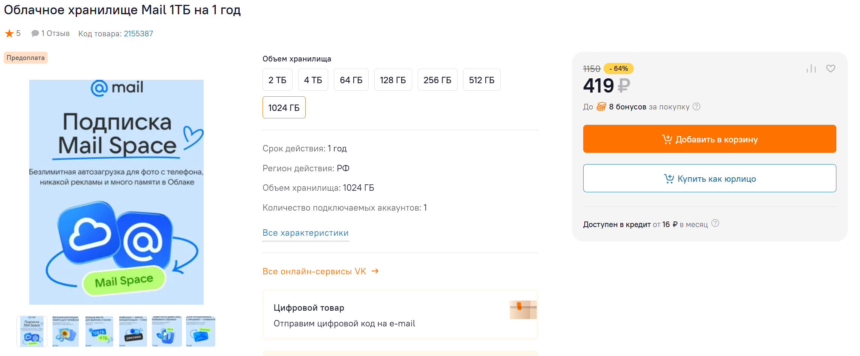The height and width of the screenshot is (356, 860).
Task: Click the Купить как юрлицо button
Action: [710, 178]
